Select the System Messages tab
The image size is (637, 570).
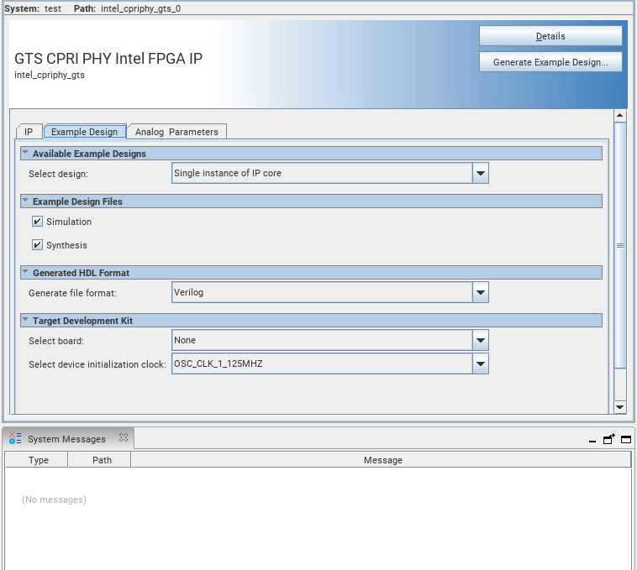[x=66, y=439]
